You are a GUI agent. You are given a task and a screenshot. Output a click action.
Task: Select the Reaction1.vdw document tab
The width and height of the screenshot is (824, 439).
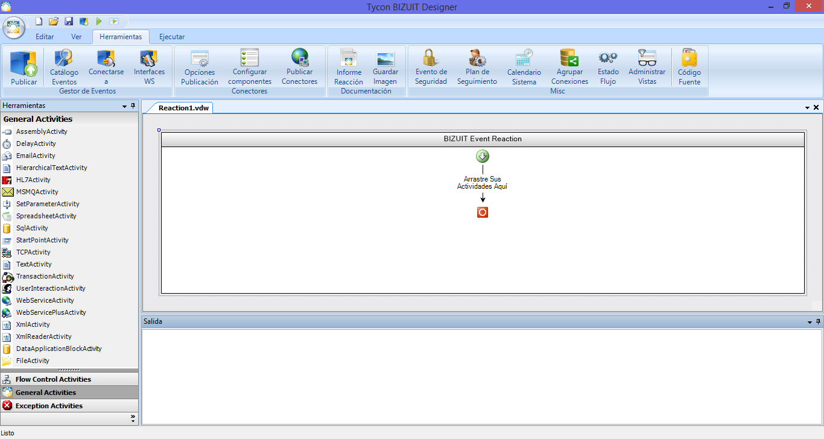coord(183,108)
